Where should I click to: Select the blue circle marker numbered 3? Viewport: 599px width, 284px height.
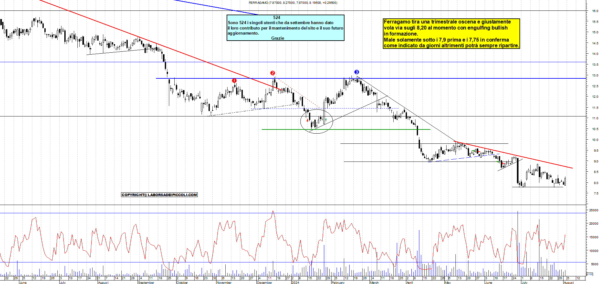pos(357,72)
